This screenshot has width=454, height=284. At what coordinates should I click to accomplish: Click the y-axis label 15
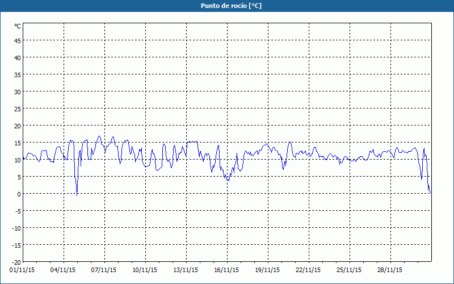18,143
